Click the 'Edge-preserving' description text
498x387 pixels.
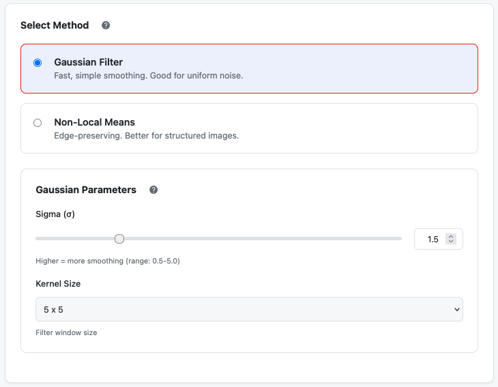point(146,136)
